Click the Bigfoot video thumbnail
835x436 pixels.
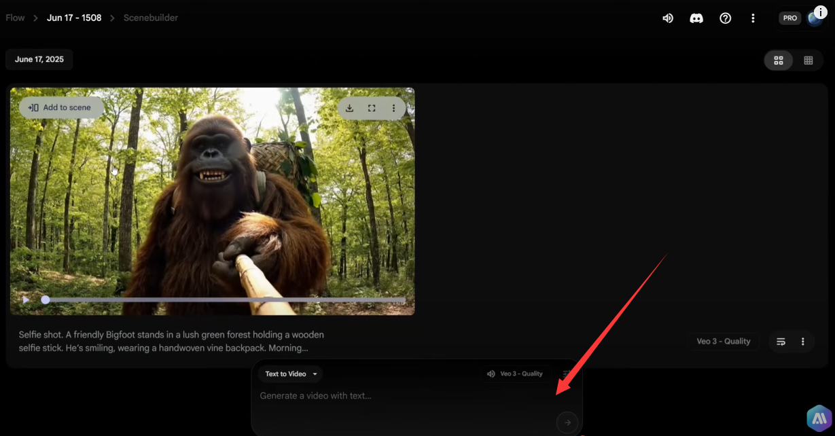[212, 201]
